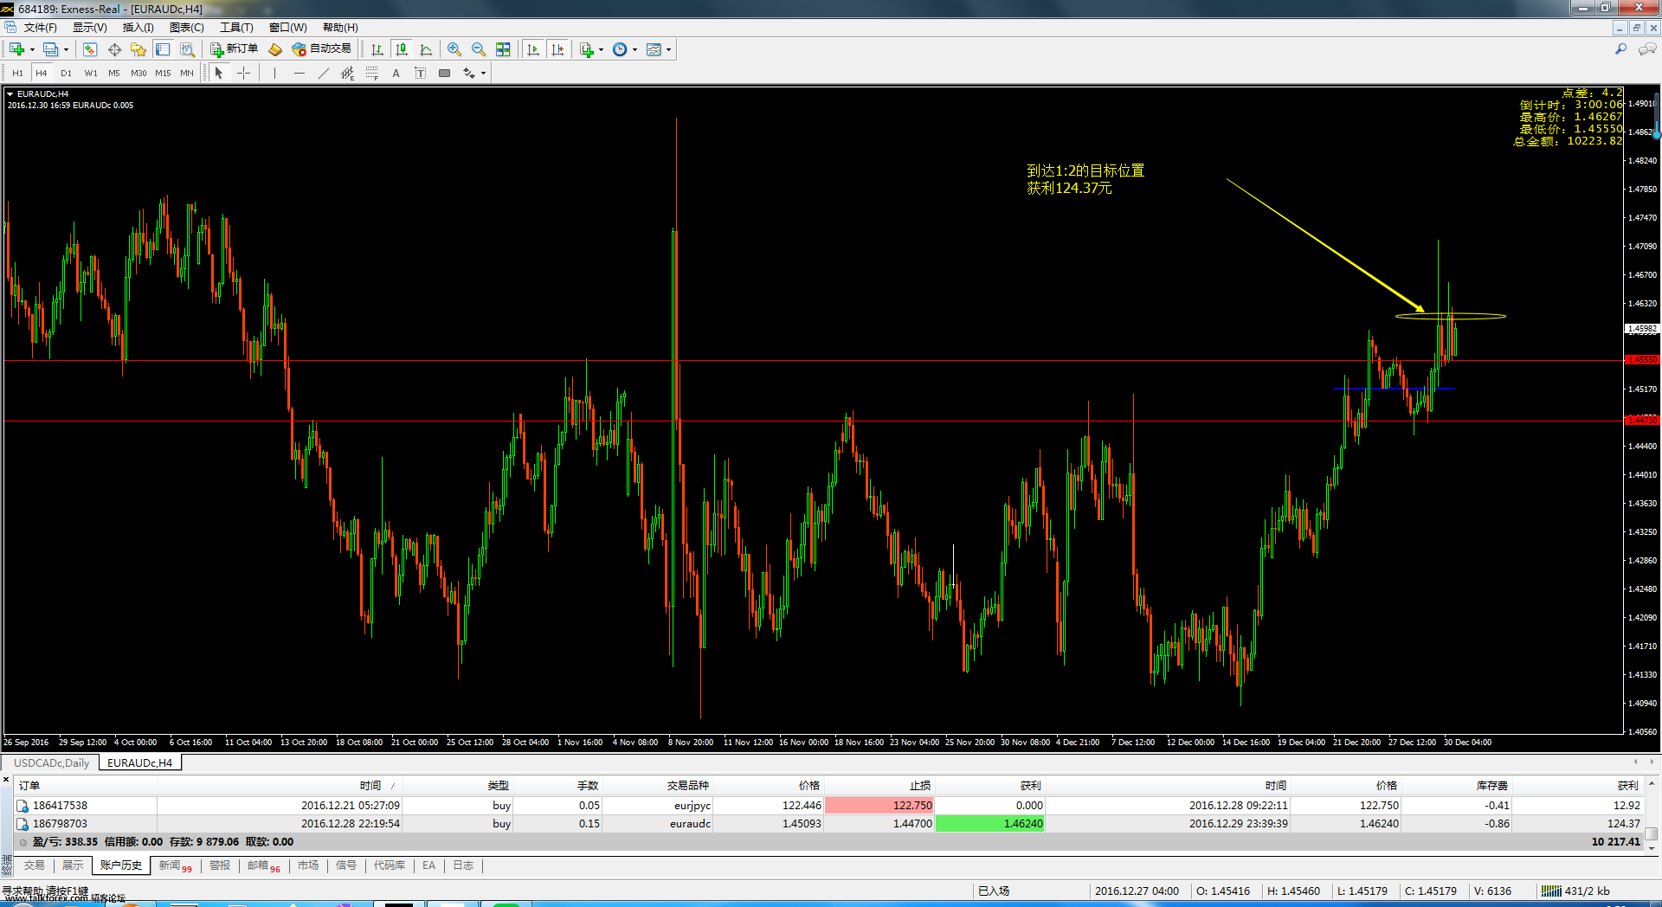The image size is (1662, 907).
Task: Tile windows with the grid icon
Action: pyautogui.click(x=503, y=49)
